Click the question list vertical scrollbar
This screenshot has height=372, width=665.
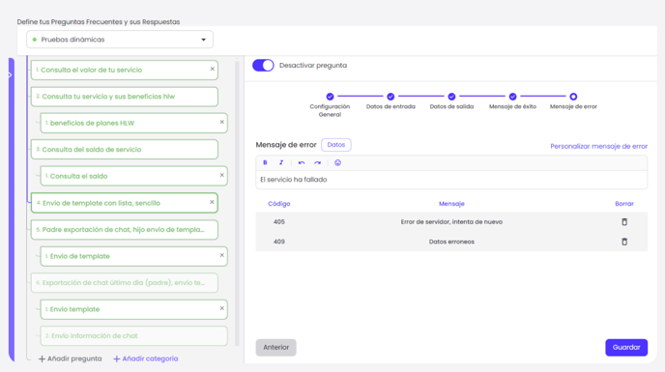click(237, 204)
